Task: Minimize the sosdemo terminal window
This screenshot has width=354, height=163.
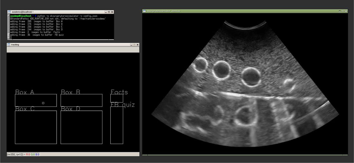Action: click(106, 12)
